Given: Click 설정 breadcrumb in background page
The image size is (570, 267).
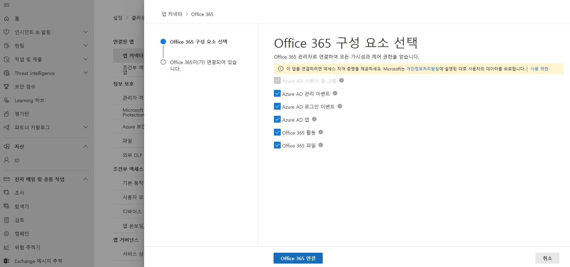Looking at the screenshot, I should point(118,18).
